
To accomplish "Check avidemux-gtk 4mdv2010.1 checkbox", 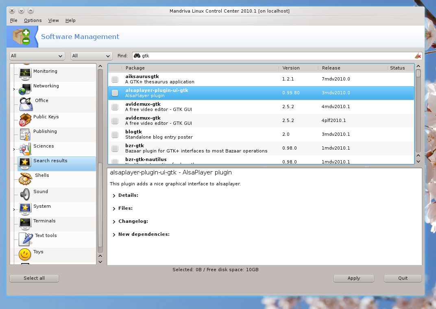I will click(115, 107).
